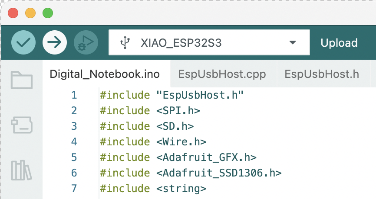Click the green fullscreen window button

point(47,13)
